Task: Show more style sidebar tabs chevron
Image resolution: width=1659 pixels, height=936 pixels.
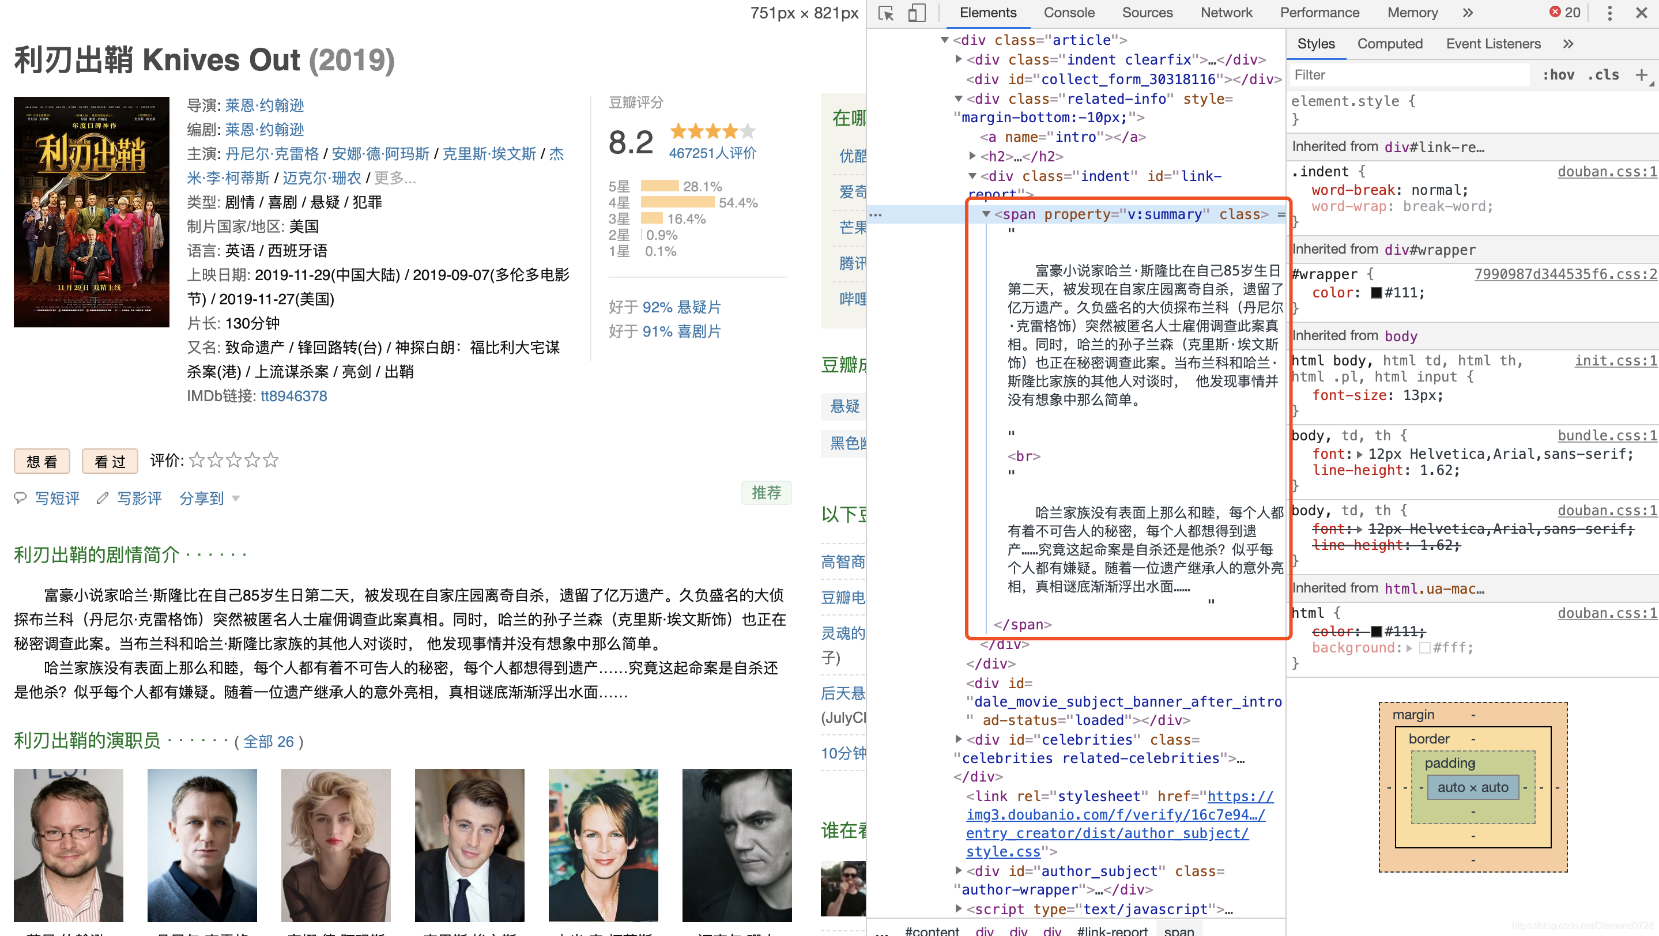Action: [x=1568, y=44]
